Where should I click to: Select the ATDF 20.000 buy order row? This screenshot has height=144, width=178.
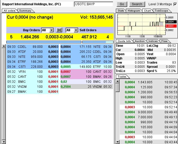[x=33, y=52]
